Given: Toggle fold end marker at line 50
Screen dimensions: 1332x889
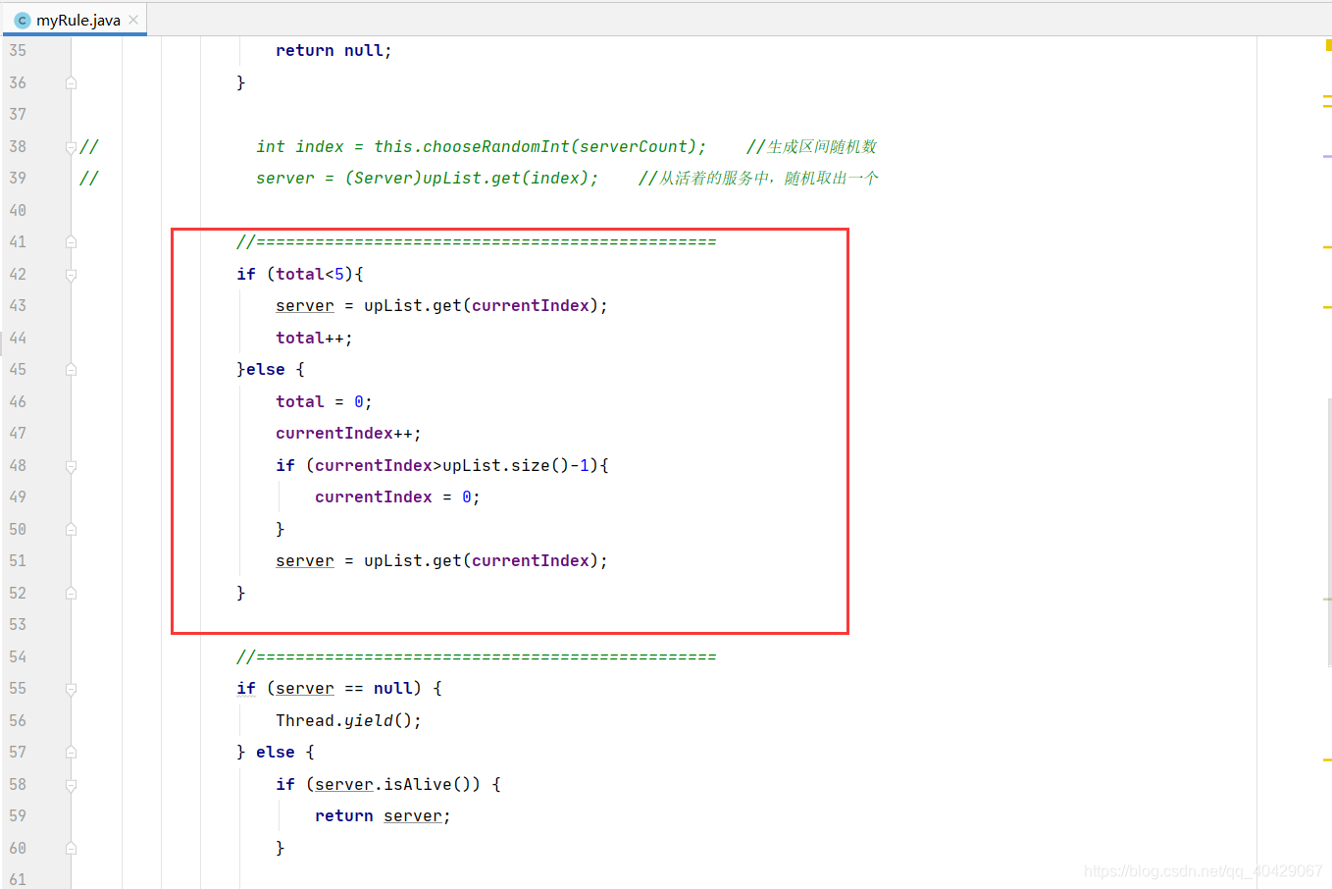Looking at the screenshot, I should pyautogui.click(x=71, y=530).
